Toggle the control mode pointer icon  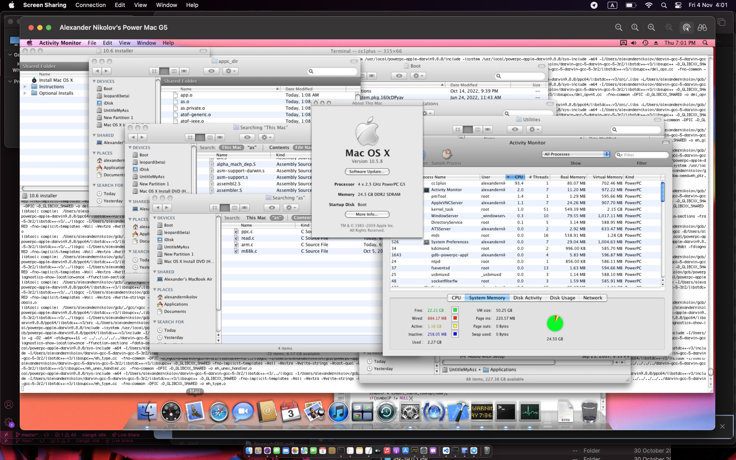coord(686,28)
